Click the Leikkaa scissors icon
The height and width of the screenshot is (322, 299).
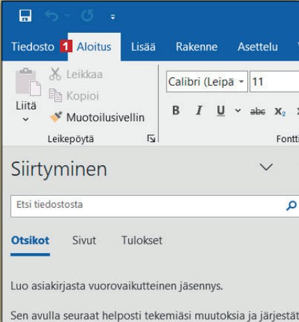(55, 74)
